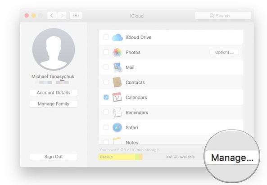
Task: Show all preferences grid button
Action: 76,16
